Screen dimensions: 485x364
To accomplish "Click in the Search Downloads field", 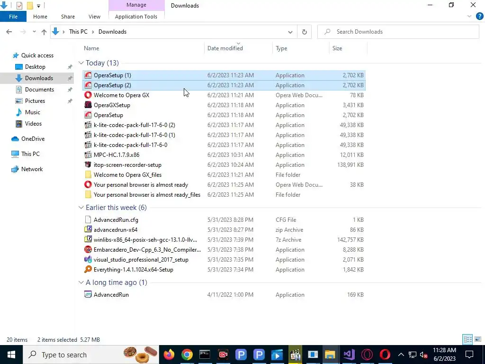I will click(398, 32).
